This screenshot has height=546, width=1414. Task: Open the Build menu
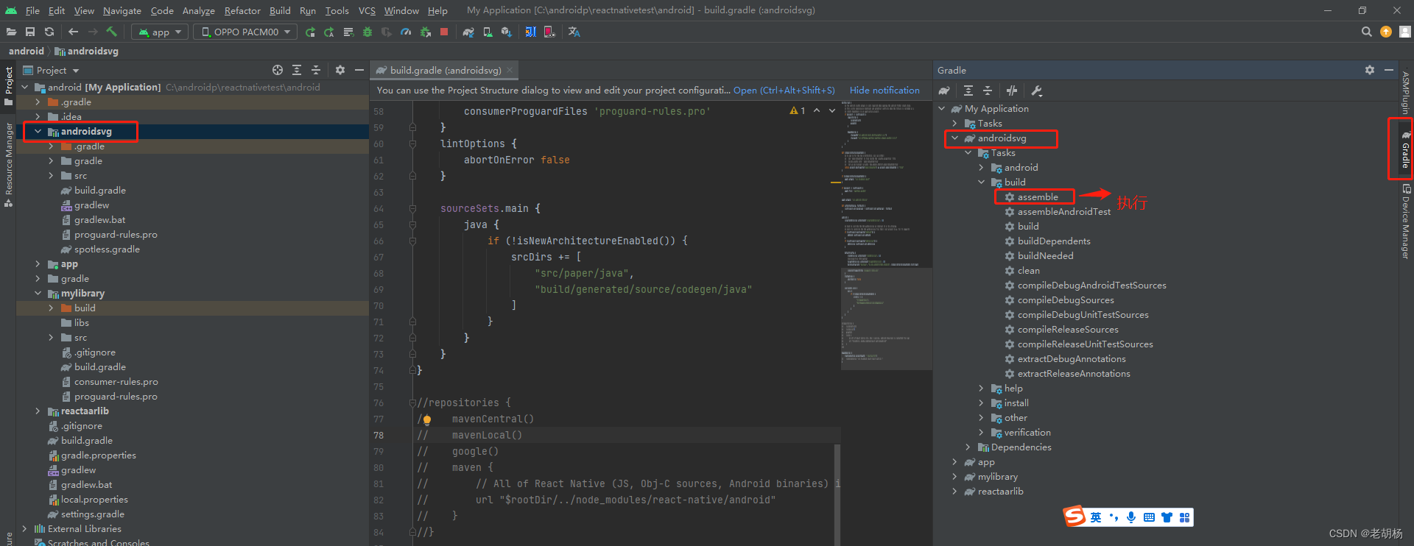[280, 10]
